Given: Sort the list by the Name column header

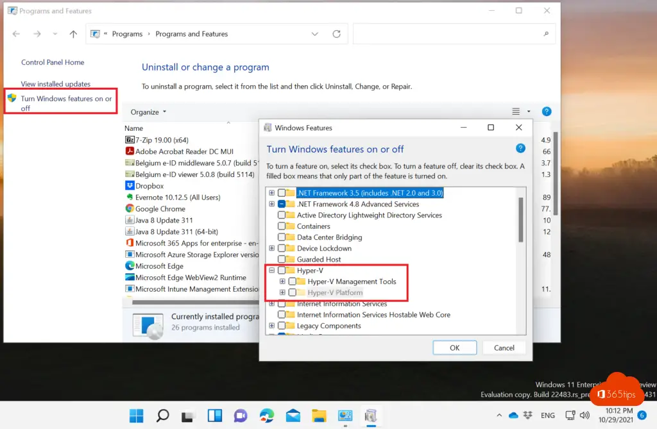Looking at the screenshot, I should click(x=134, y=128).
